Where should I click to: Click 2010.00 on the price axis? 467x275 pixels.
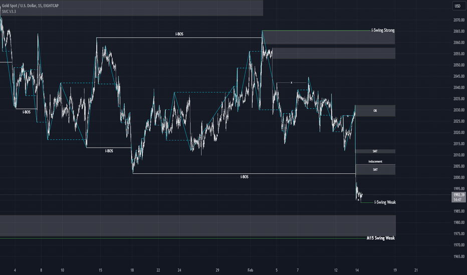459,155
